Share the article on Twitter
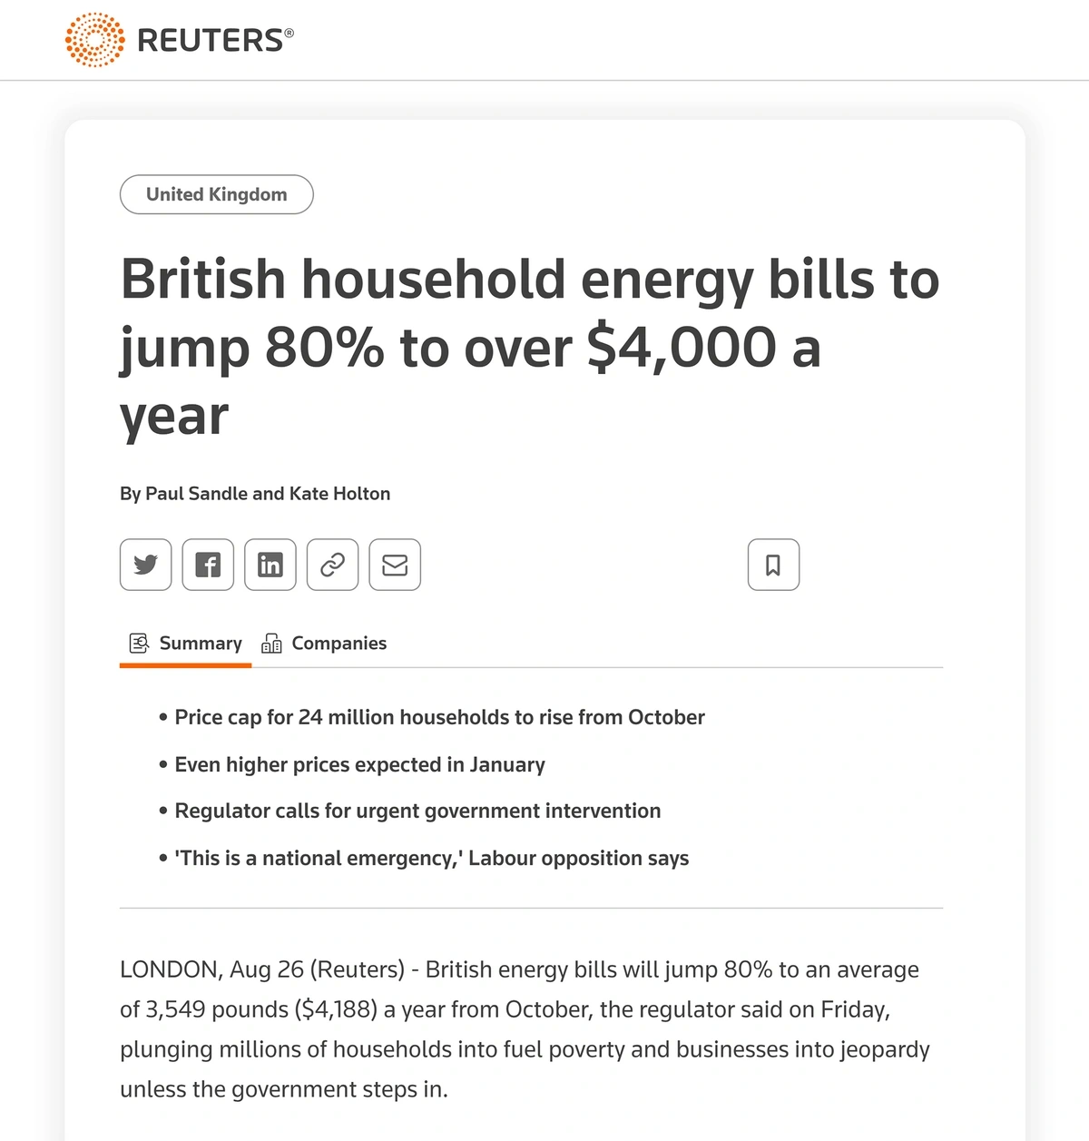 [145, 565]
